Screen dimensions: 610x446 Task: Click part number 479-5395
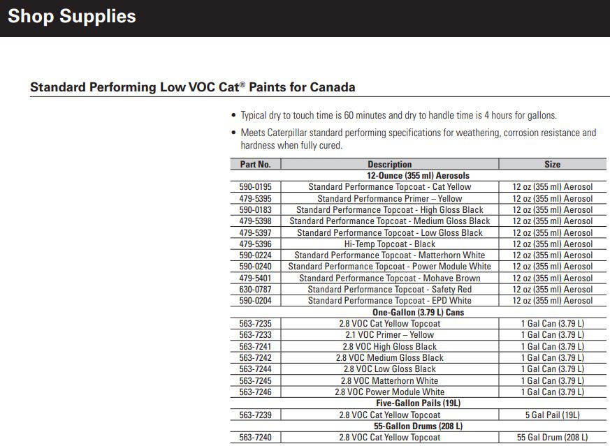point(255,198)
